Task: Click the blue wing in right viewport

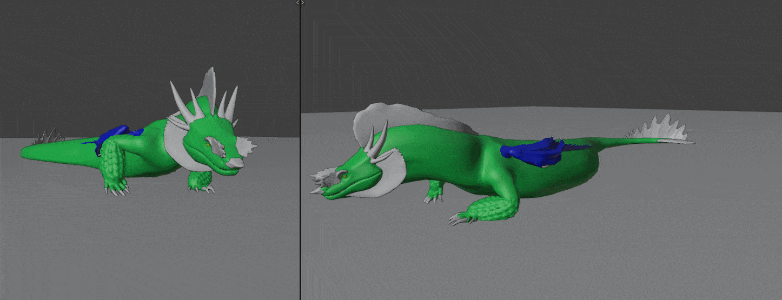Action: pos(533,151)
